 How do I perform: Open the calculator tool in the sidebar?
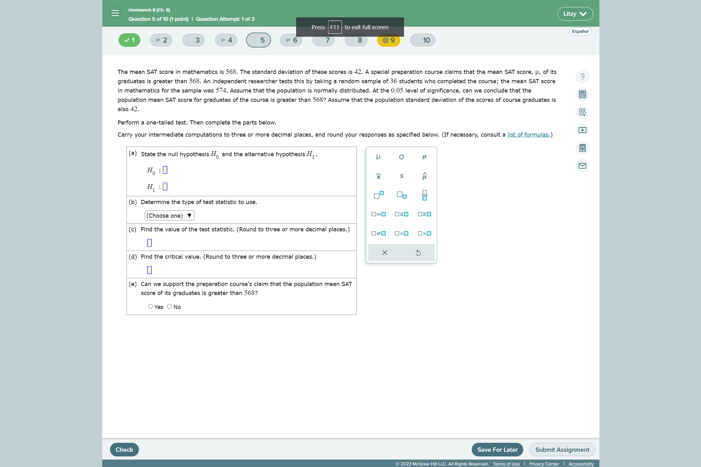582,94
